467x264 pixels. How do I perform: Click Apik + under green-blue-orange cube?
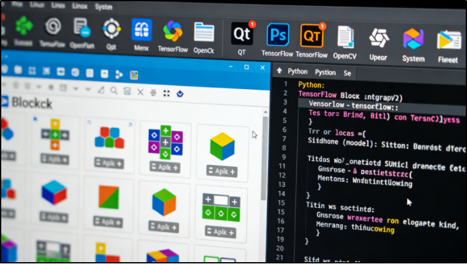(x=164, y=227)
